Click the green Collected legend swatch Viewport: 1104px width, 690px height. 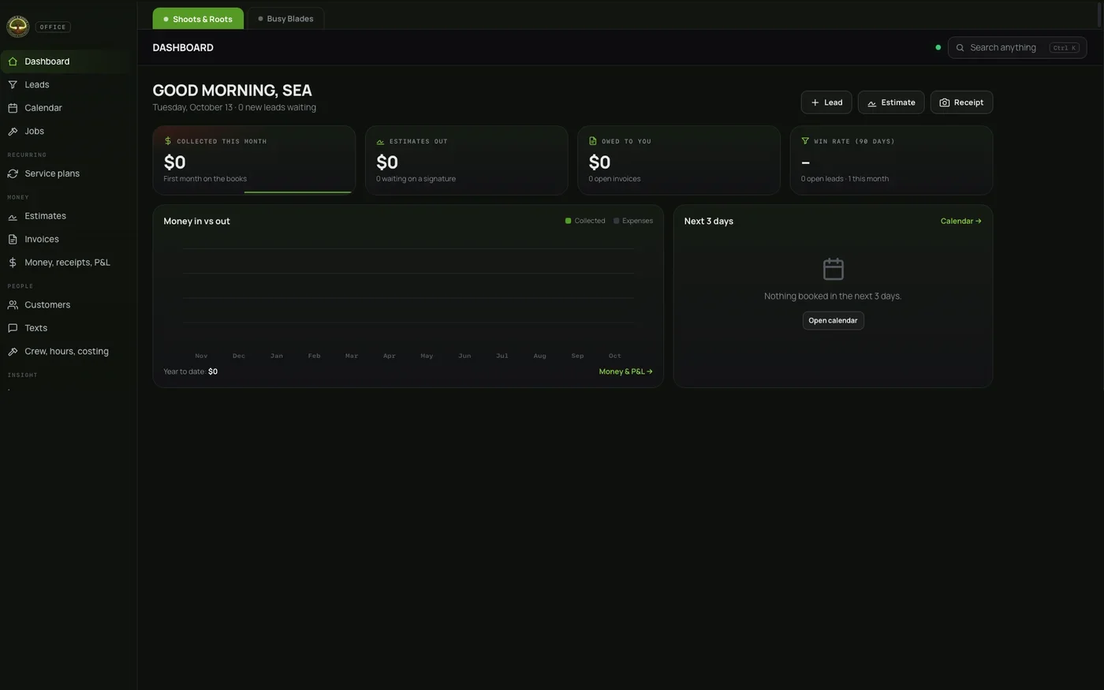point(568,221)
